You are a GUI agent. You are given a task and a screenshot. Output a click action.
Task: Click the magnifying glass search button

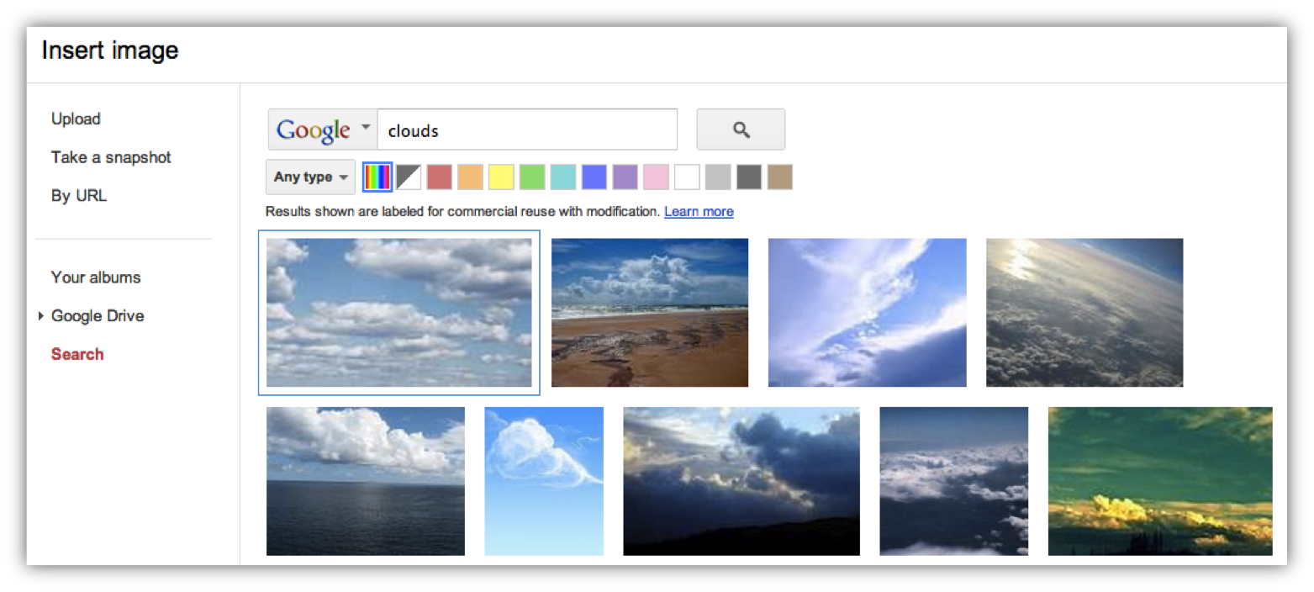tap(741, 129)
